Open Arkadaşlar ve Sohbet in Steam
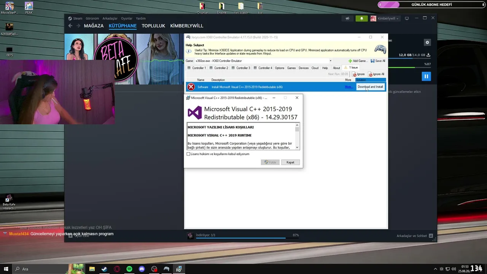Viewport: 487px width, 274px height. coord(415,236)
